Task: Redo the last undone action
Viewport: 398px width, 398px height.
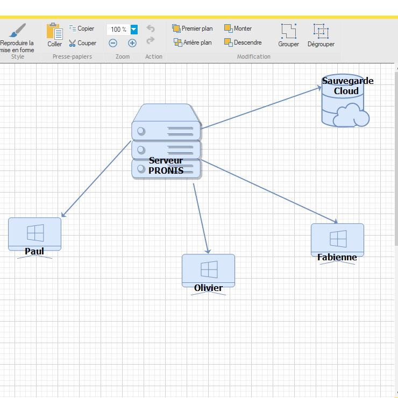Action: coord(151,40)
